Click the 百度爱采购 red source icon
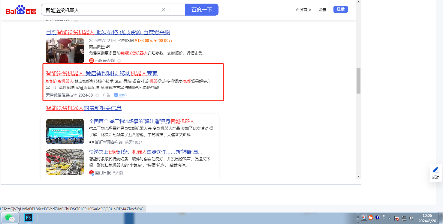 pos(92,61)
